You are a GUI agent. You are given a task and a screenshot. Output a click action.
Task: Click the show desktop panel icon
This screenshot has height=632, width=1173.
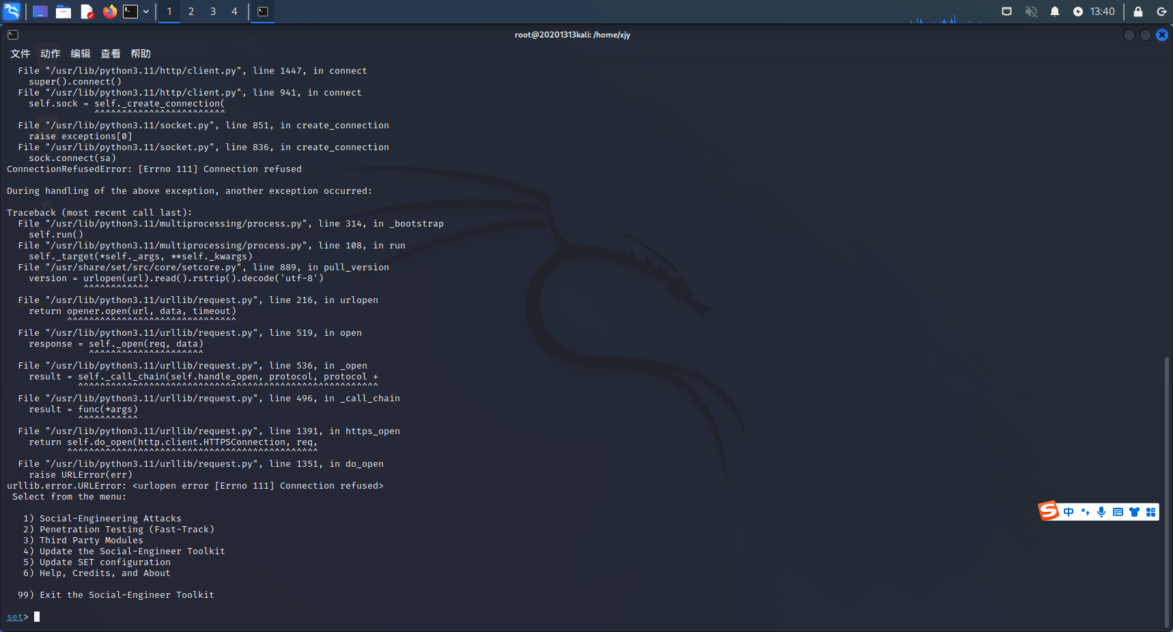coord(40,12)
